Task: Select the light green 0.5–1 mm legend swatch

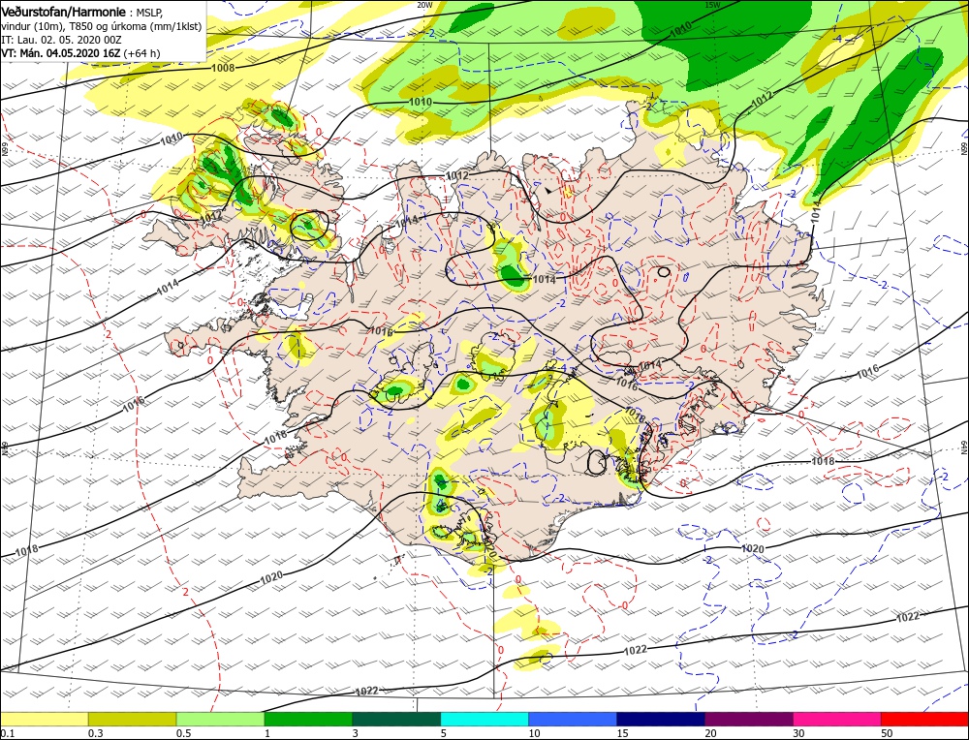Action: click(x=221, y=719)
